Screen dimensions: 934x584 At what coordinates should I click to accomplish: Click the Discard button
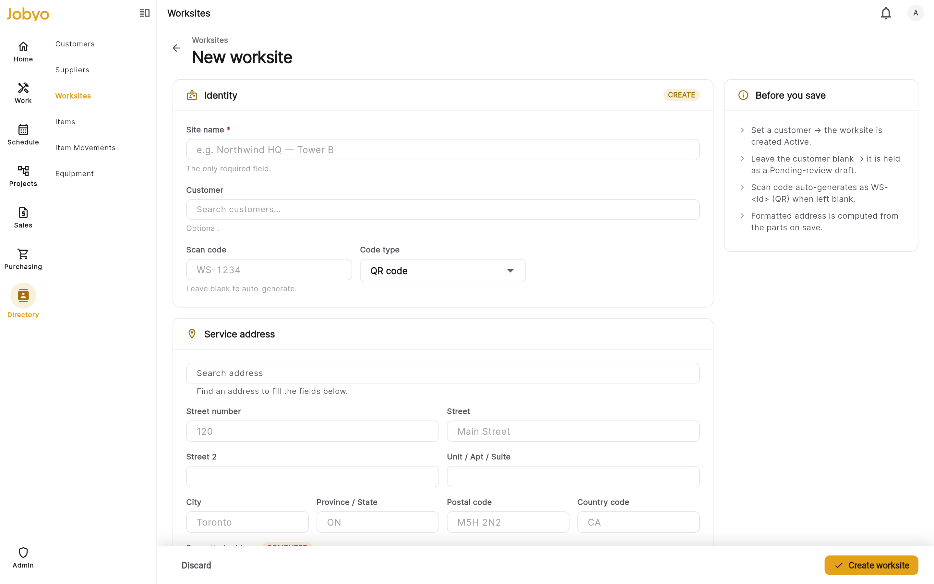pos(196,565)
